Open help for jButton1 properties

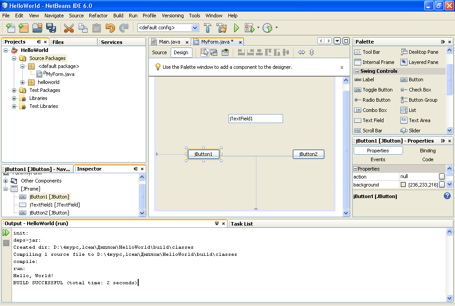[x=447, y=196]
